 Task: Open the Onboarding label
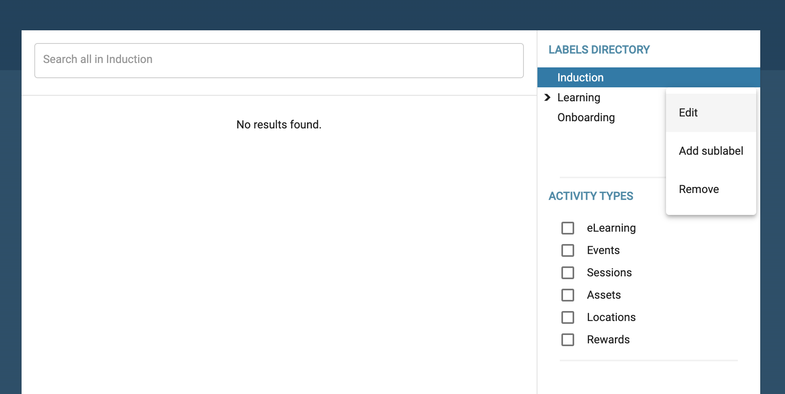tap(586, 118)
